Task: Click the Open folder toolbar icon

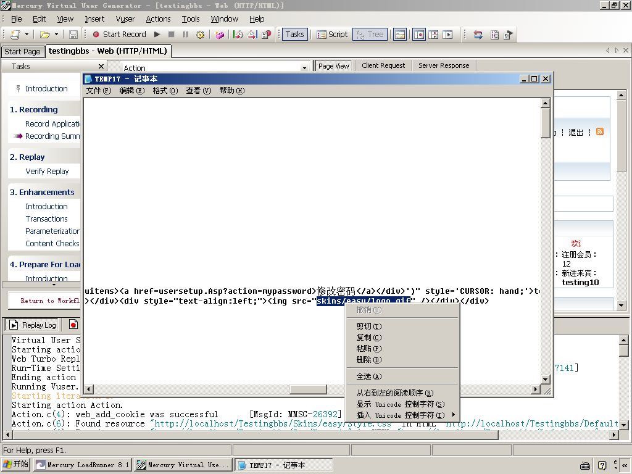Action: (x=44, y=35)
